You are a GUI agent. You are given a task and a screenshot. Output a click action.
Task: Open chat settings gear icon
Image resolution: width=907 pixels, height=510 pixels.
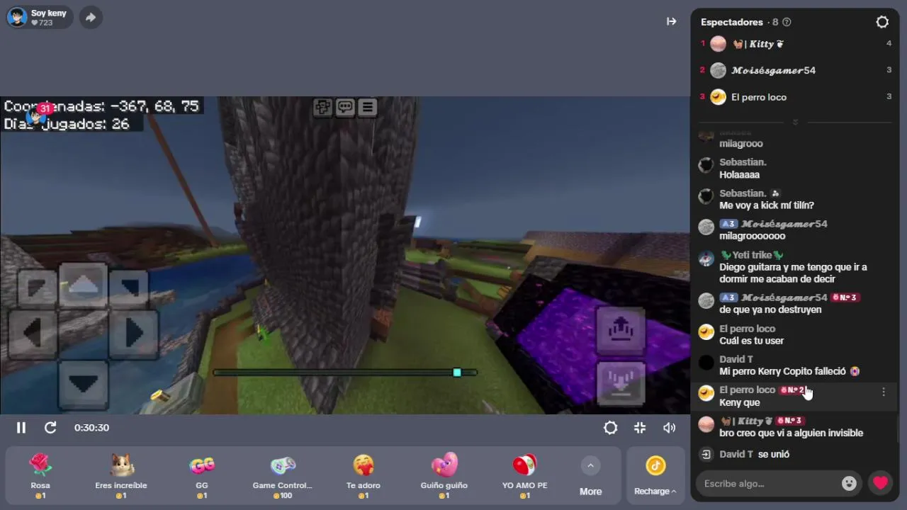coord(882,22)
